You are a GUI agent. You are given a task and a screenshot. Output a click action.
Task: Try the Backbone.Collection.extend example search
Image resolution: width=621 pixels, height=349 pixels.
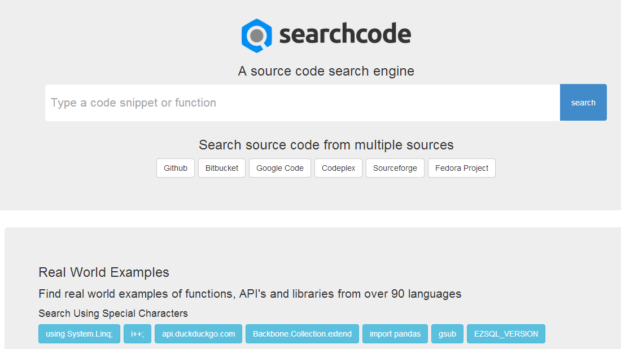pos(302,334)
